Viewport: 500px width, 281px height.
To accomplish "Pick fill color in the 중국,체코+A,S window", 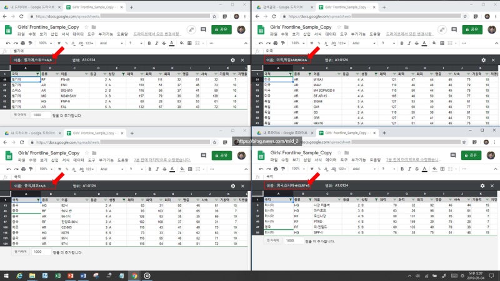I will click(x=182, y=169).
